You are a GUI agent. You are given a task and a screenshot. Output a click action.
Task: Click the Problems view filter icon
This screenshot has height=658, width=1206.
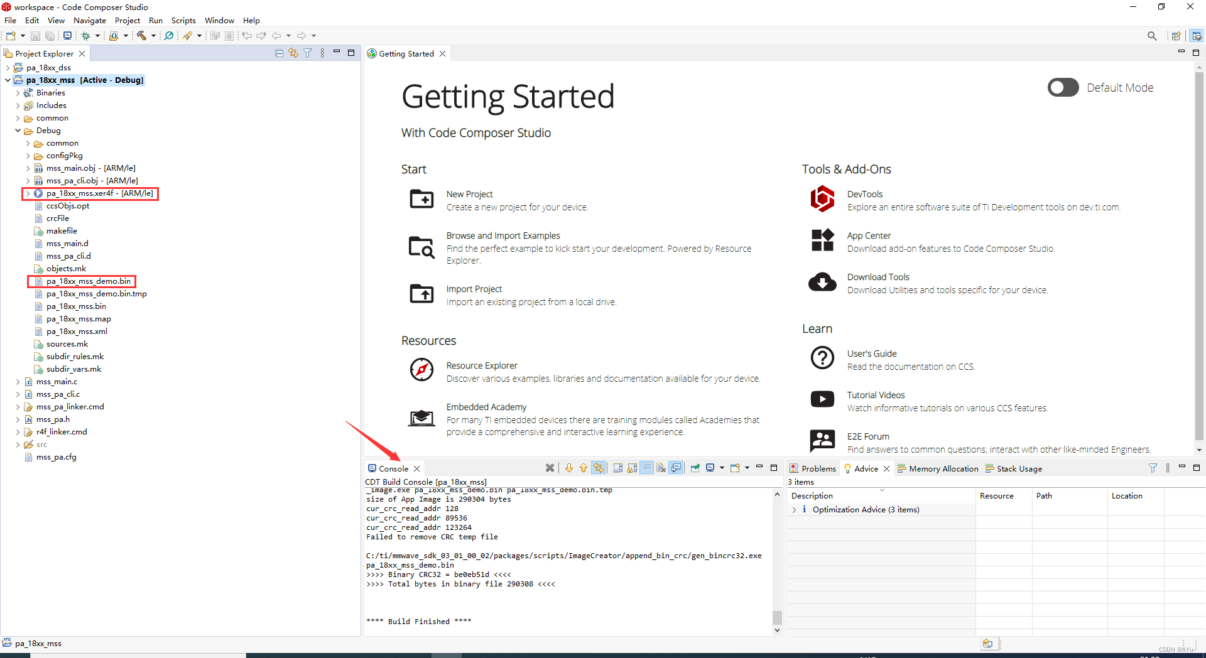(1153, 468)
